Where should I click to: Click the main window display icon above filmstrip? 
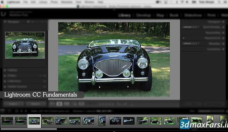coord(2,111)
